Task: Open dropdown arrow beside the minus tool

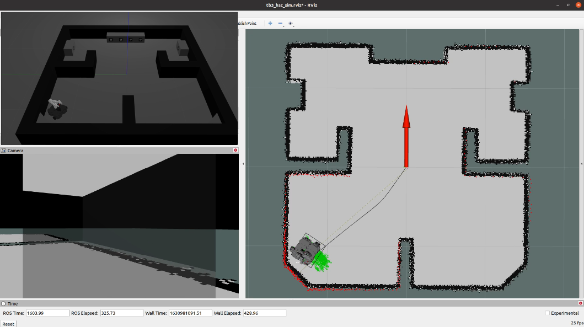Action: coord(284,26)
